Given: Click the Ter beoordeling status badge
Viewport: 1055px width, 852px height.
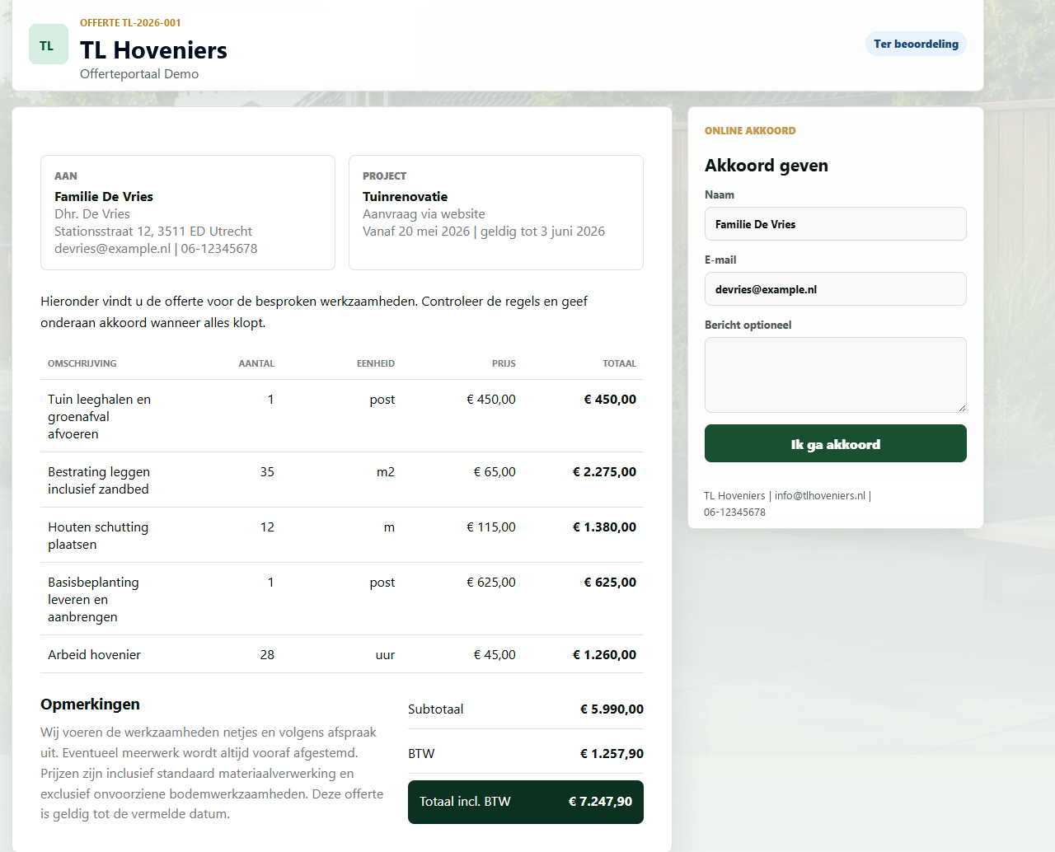Looking at the screenshot, I should tap(916, 44).
